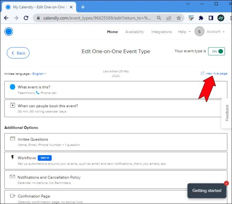The width and height of the screenshot is (232, 204).
Task: Click the share page icon
Action: pos(169,18)
